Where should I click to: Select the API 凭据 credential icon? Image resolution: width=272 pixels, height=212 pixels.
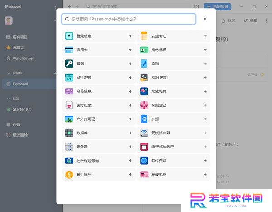[69, 78]
